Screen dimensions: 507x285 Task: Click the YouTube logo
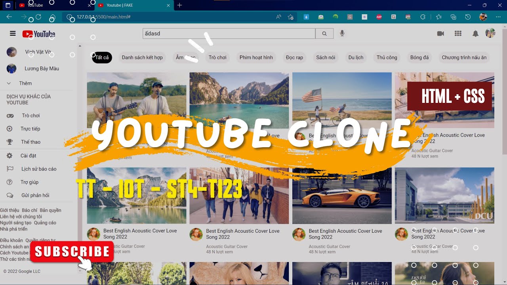click(39, 34)
